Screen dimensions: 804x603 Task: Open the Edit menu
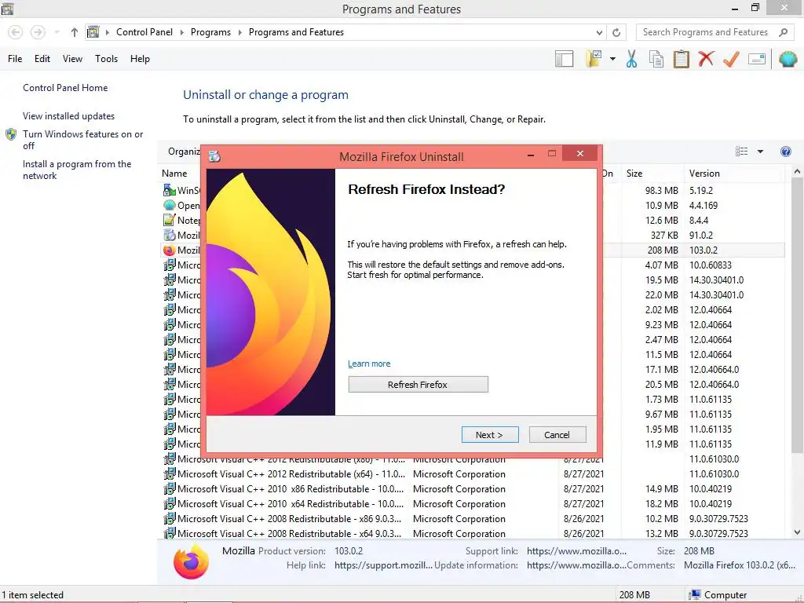pos(42,59)
